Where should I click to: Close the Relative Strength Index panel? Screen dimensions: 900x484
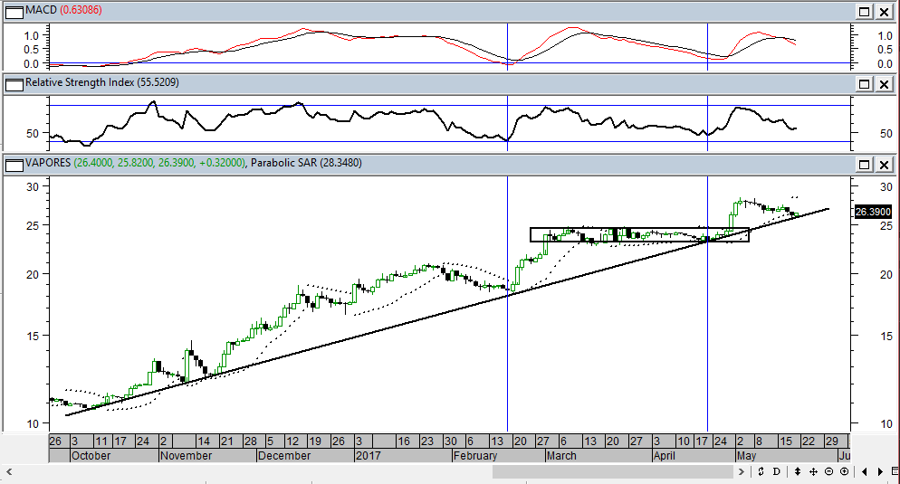point(884,83)
